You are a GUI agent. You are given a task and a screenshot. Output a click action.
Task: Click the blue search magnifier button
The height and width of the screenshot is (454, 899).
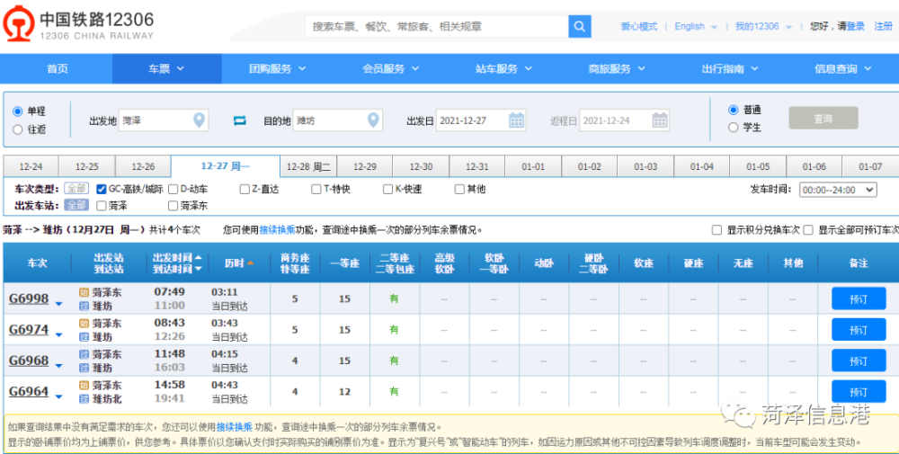tap(580, 26)
